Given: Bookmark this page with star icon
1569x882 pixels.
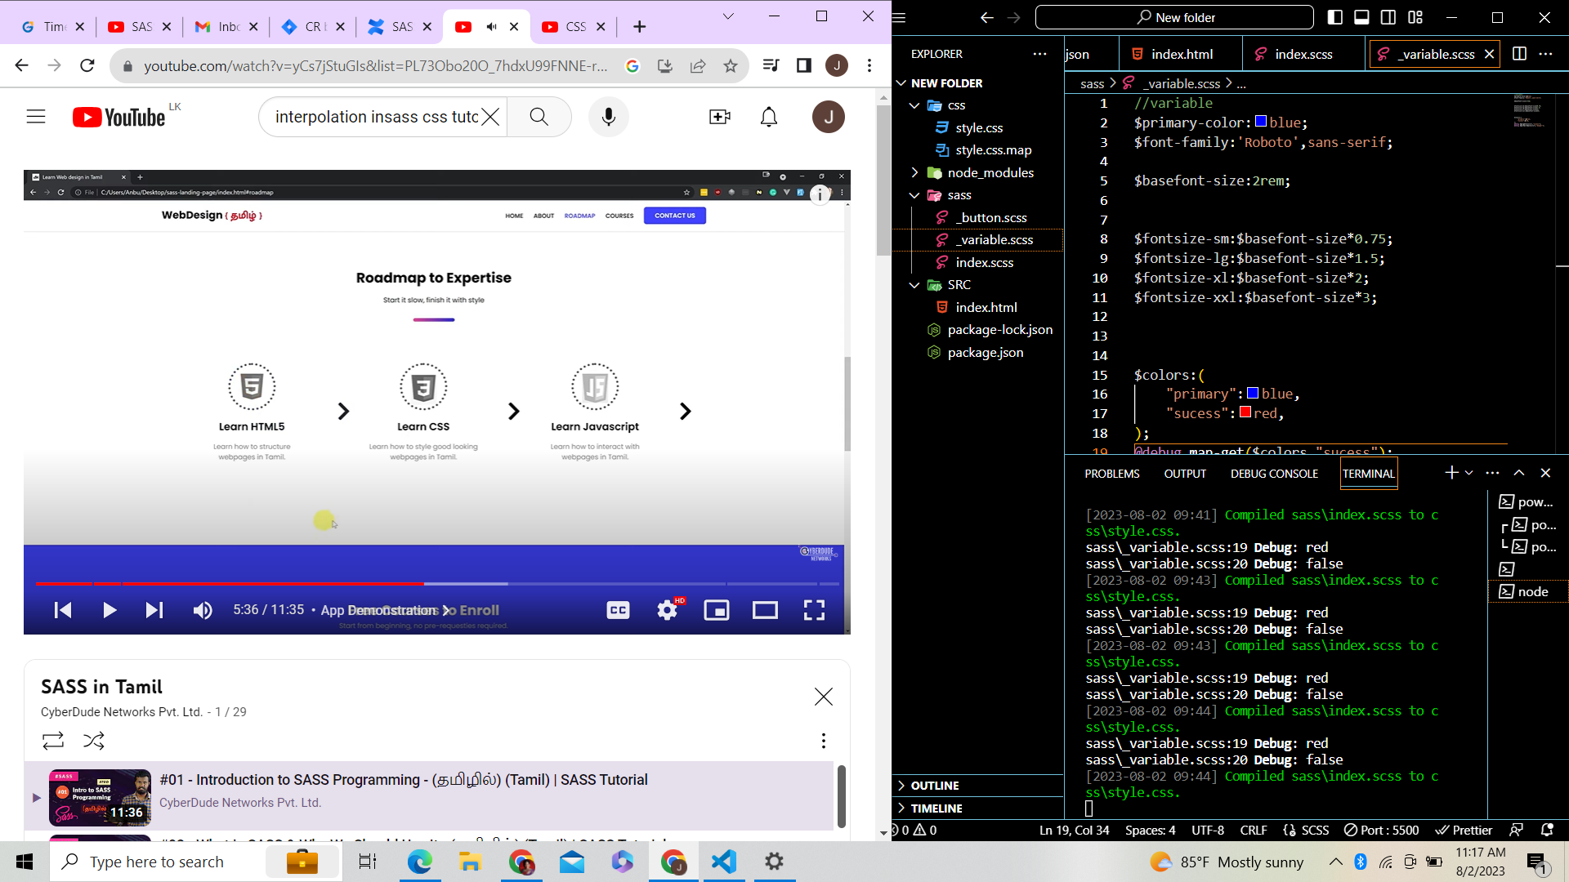Looking at the screenshot, I should pyautogui.click(x=731, y=65).
